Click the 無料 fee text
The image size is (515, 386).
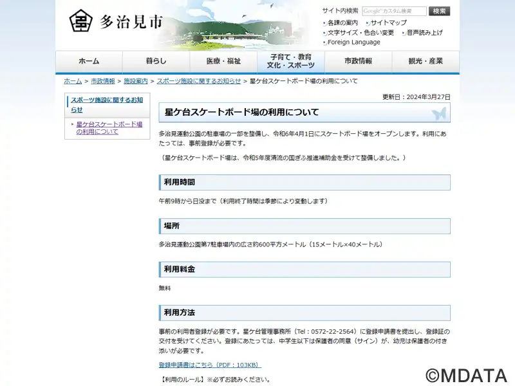(x=165, y=288)
